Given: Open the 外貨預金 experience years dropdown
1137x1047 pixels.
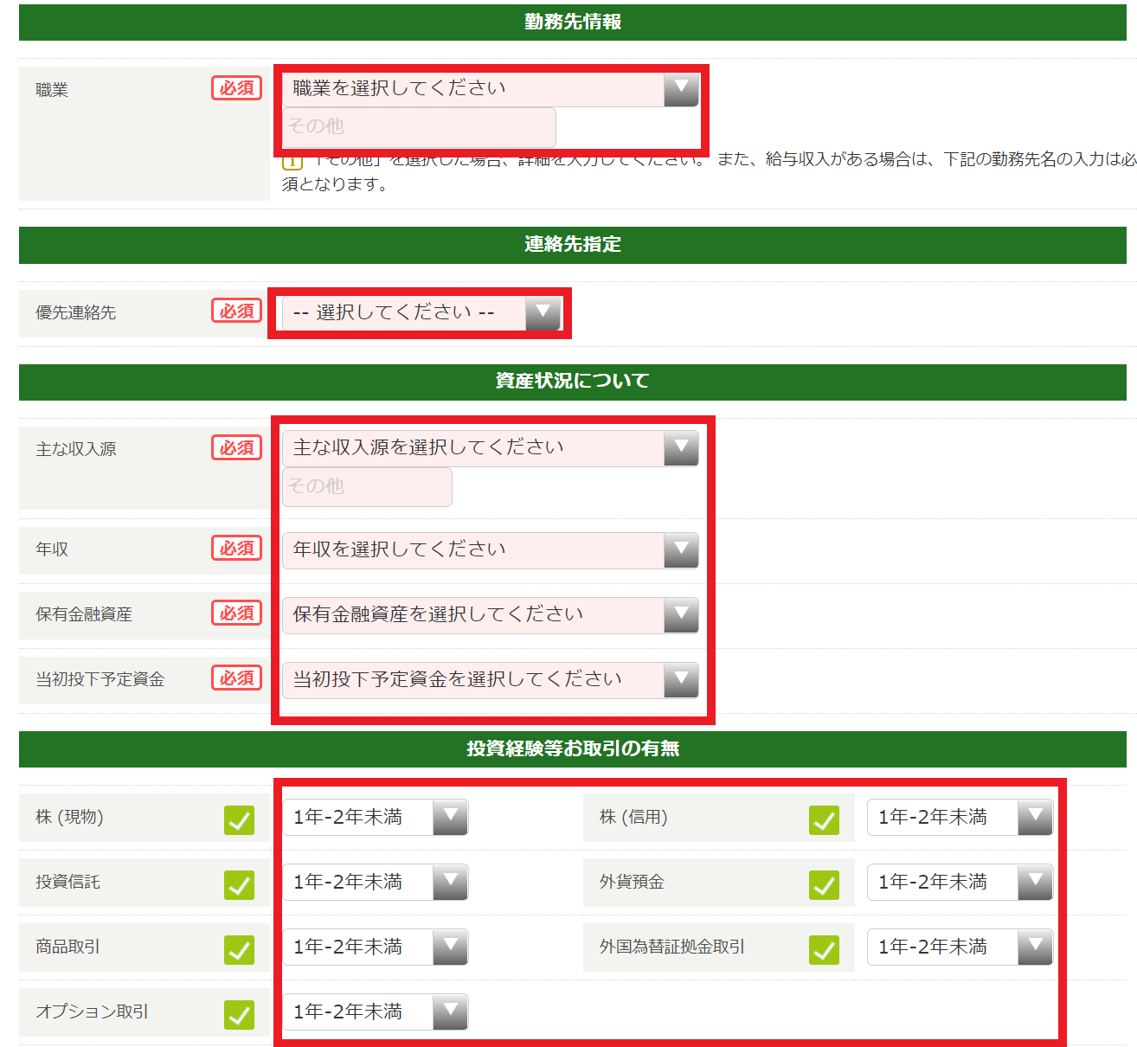Looking at the screenshot, I should 960,883.
